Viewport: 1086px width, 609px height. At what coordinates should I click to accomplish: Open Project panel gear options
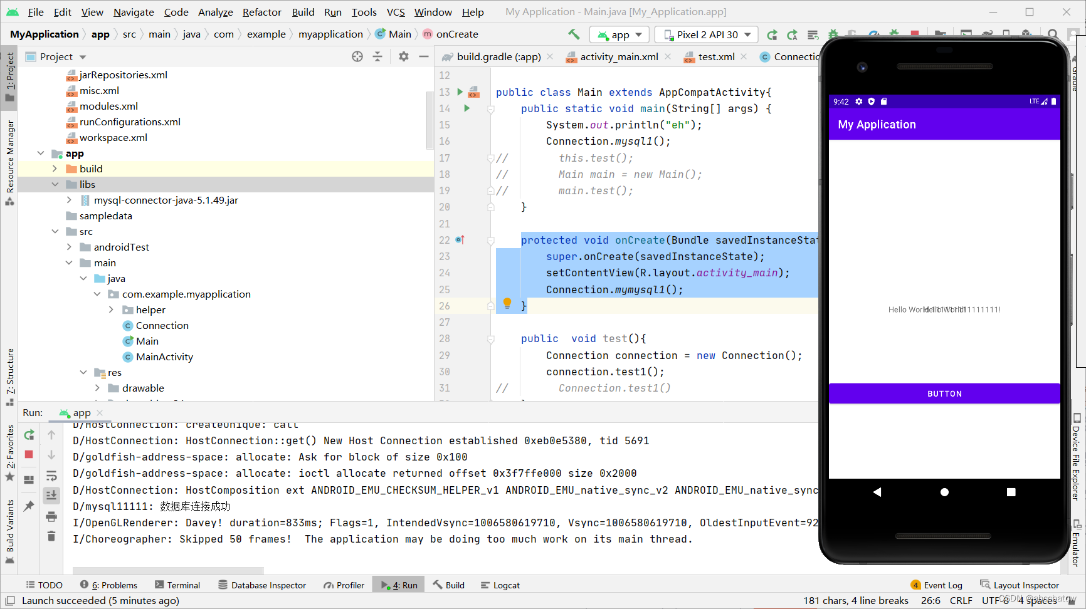point(404,56)
